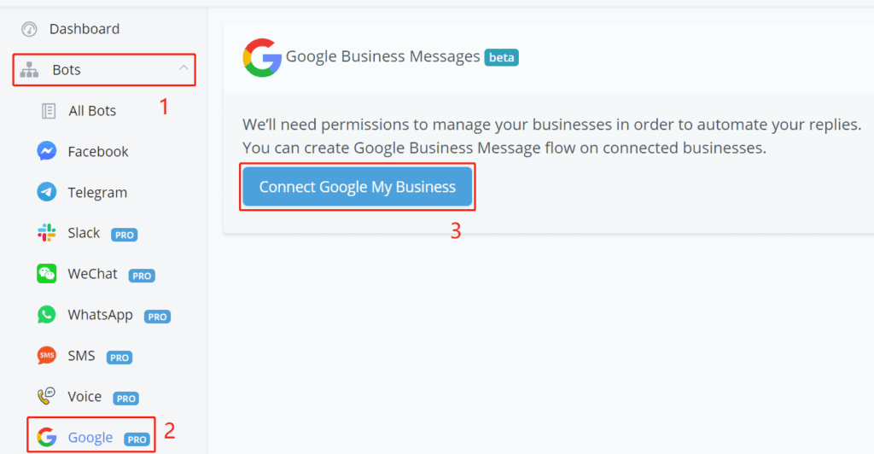Select All Bots in sidebar
874x454 pixels.
tap(92, 111)
